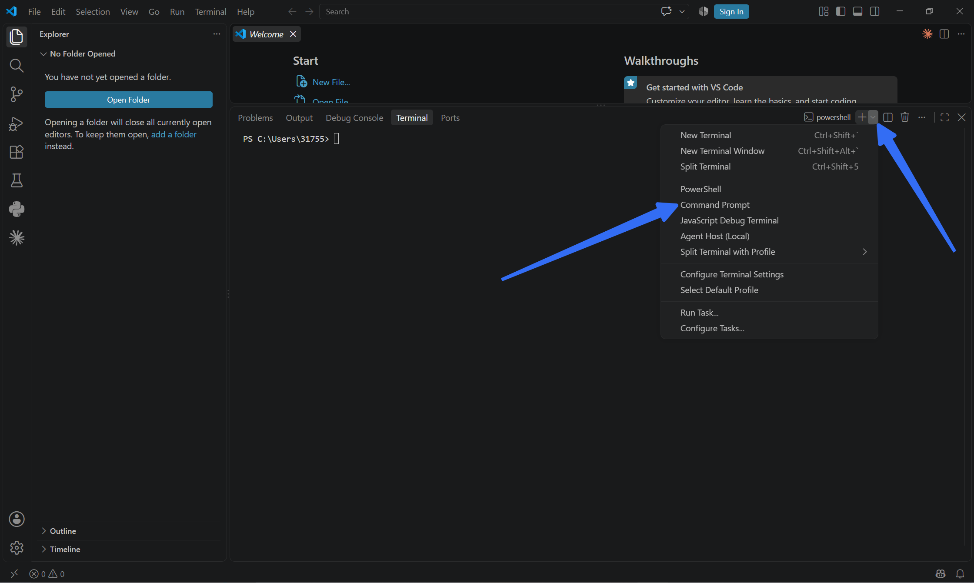This screenshot has width=974, height=583.
Task: Open the Search view in activity bar
Action: pos(17,66)
